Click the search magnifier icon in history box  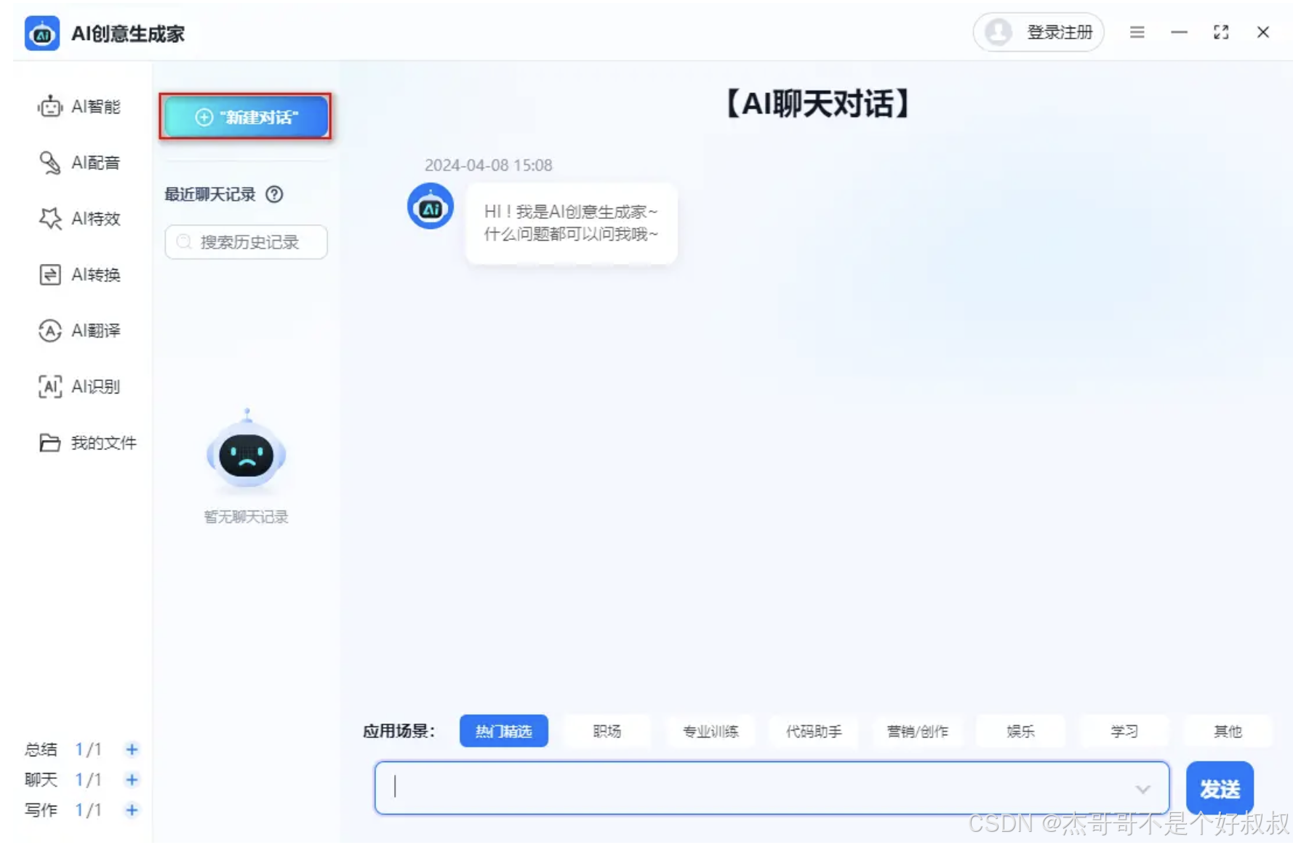pos(184,241)
